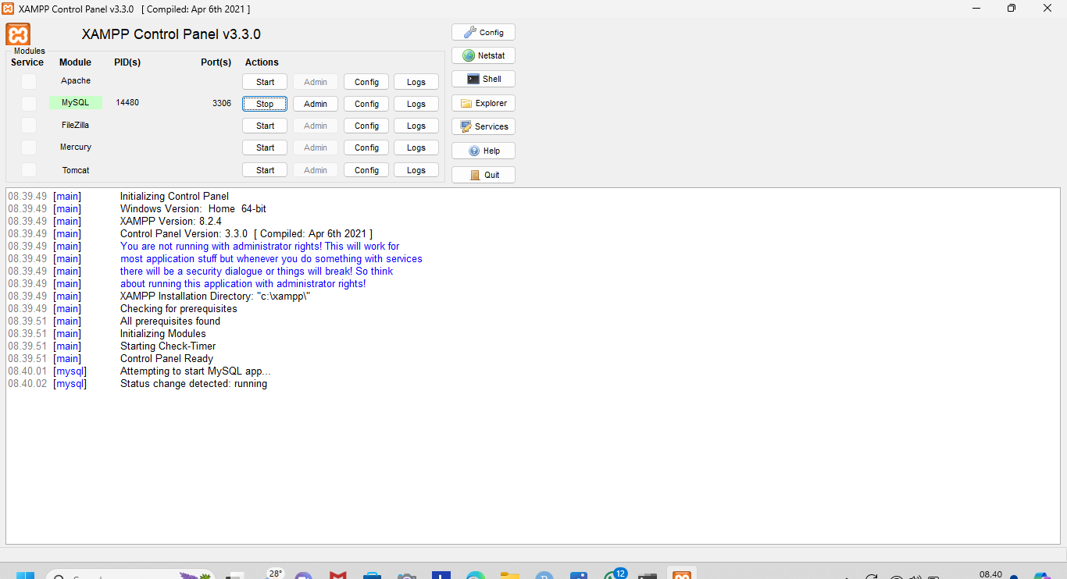Start the FileZilla module
1067x579 pixels.
pyautogui.click(x=265, y=126)
